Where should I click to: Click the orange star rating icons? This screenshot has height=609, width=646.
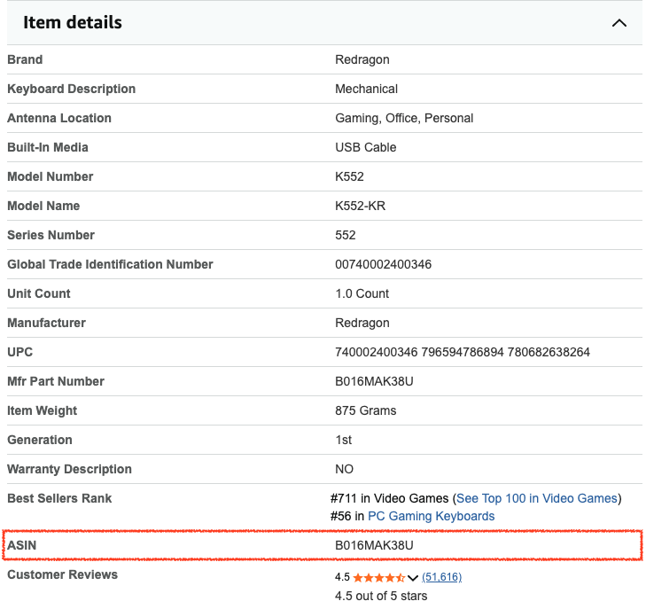pos(379,577)
